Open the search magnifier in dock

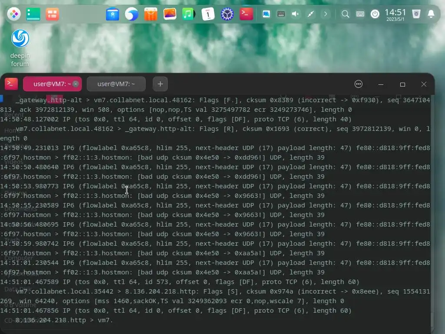coord(345,14)
